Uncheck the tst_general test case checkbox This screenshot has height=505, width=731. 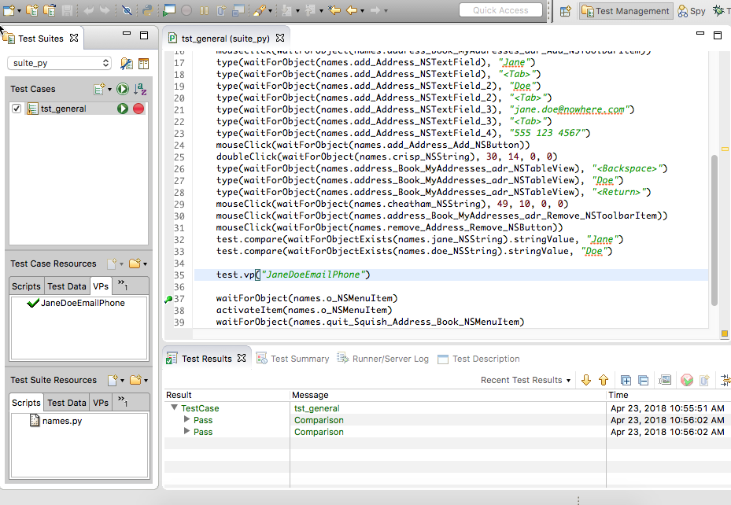pyautogui.click(x=17, y=109)
